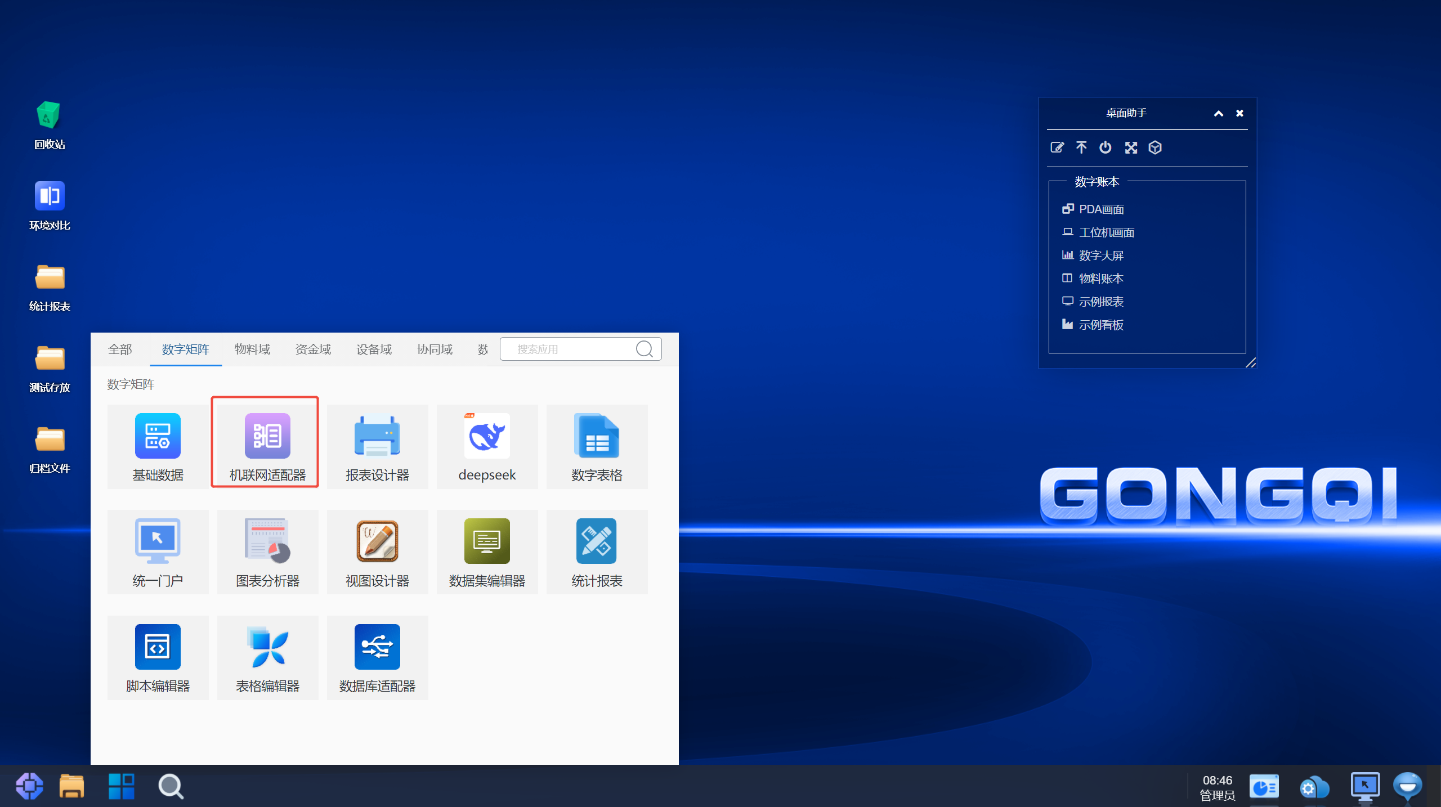Click the partially hidden 数 tab
This screenshot has height=807, width=1441.
pos(482,349)
